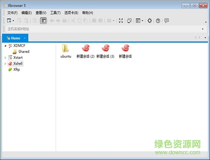This screenshot has height=160, width=210.
Task: Click the Help question mark icon
Action: (x=158, y=21)
